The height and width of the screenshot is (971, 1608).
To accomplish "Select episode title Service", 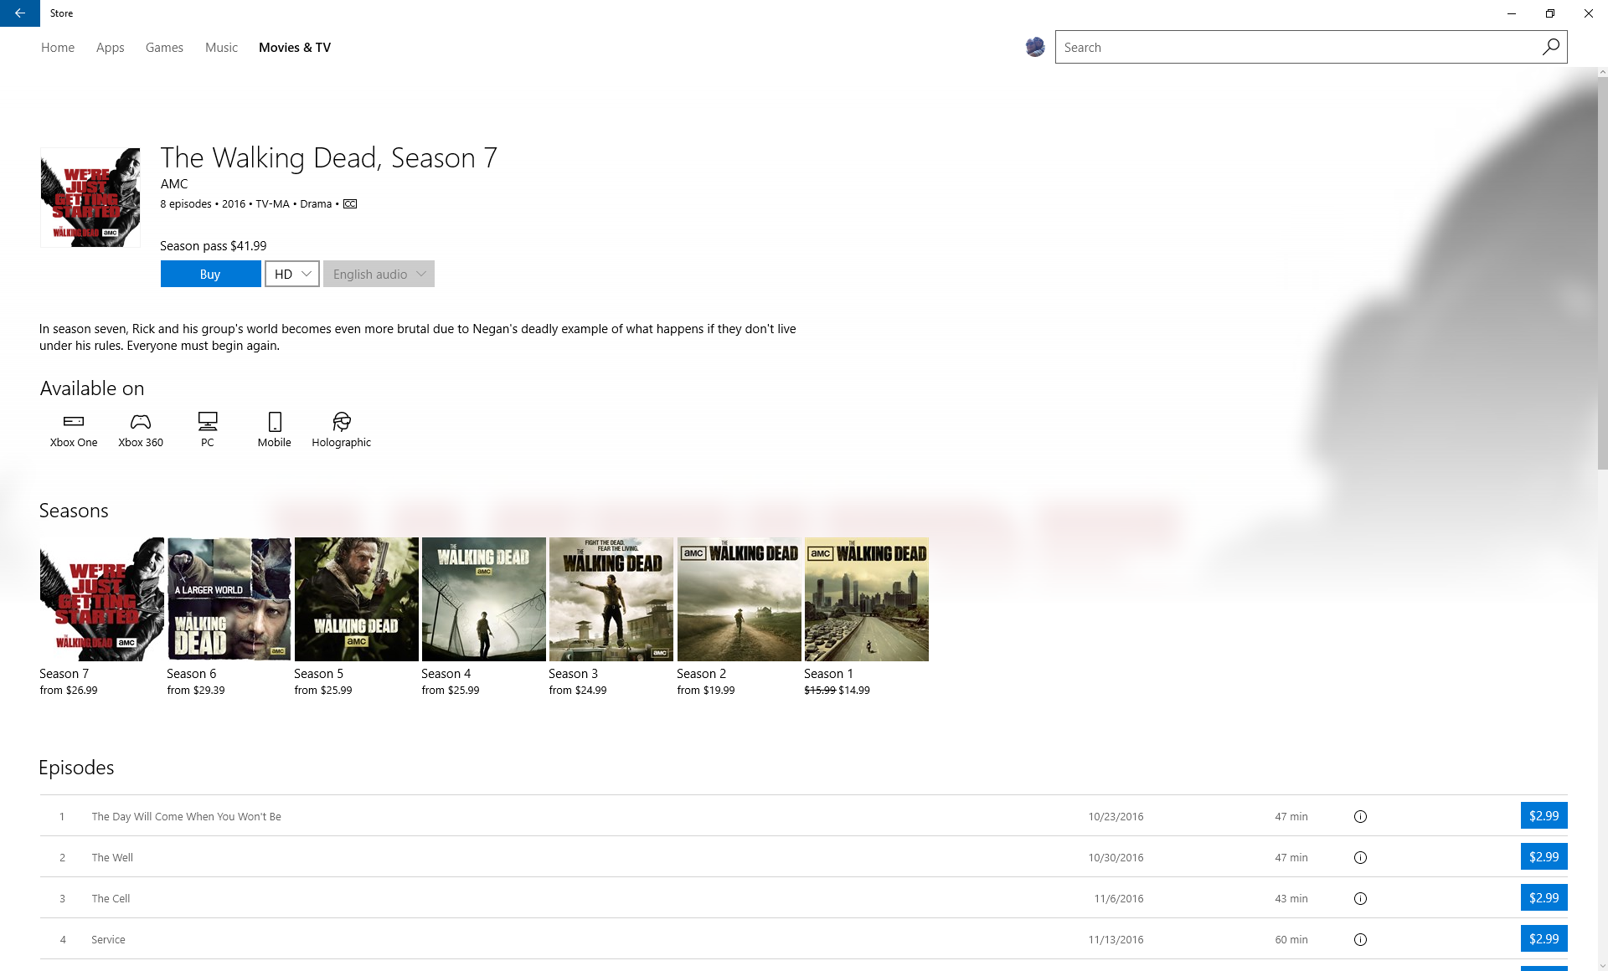I will (108, 939).
